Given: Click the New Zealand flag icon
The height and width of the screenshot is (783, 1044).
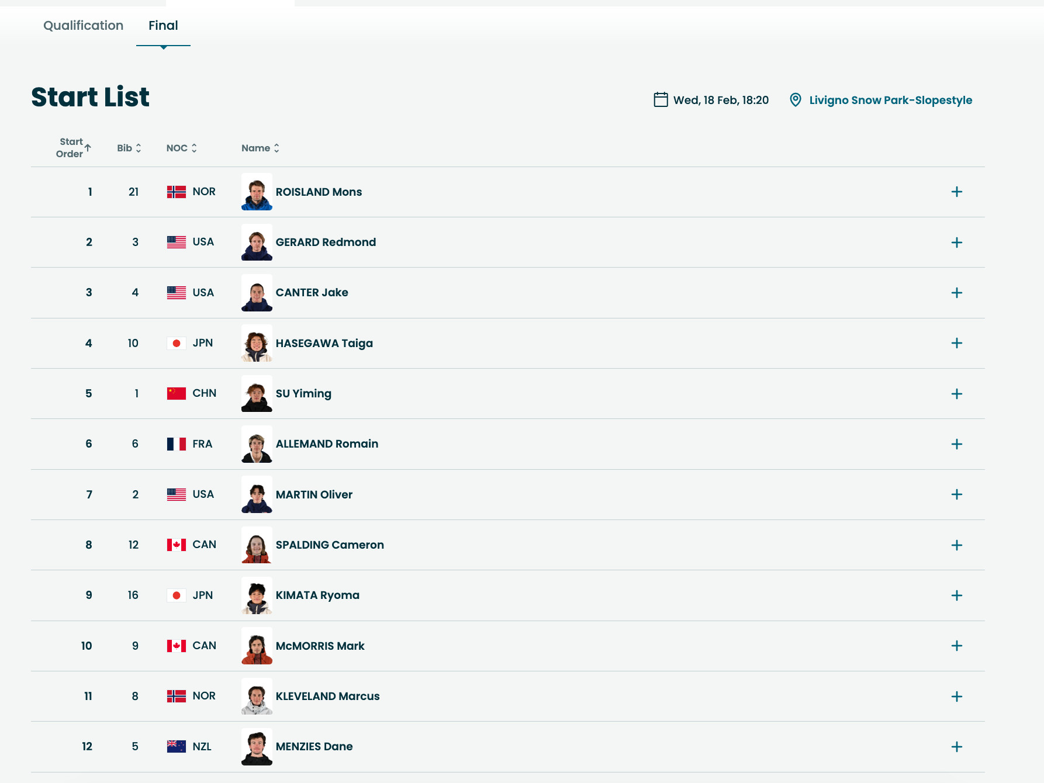Looking at the screenshot, I should tap(176, 746).
